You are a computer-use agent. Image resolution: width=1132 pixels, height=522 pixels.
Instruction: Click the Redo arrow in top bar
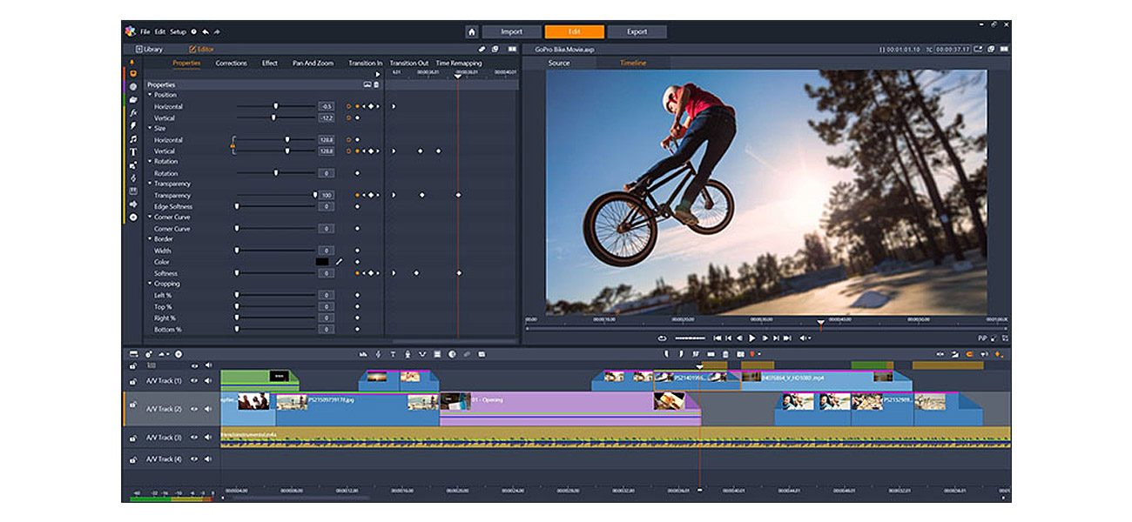pos(217,31)
